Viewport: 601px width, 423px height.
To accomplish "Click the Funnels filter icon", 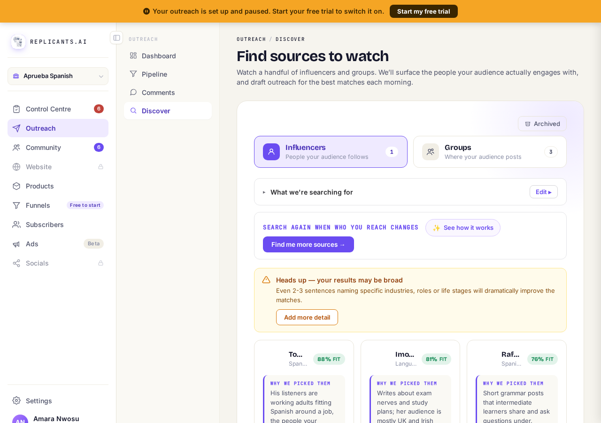I will click(x=16, y=205).
